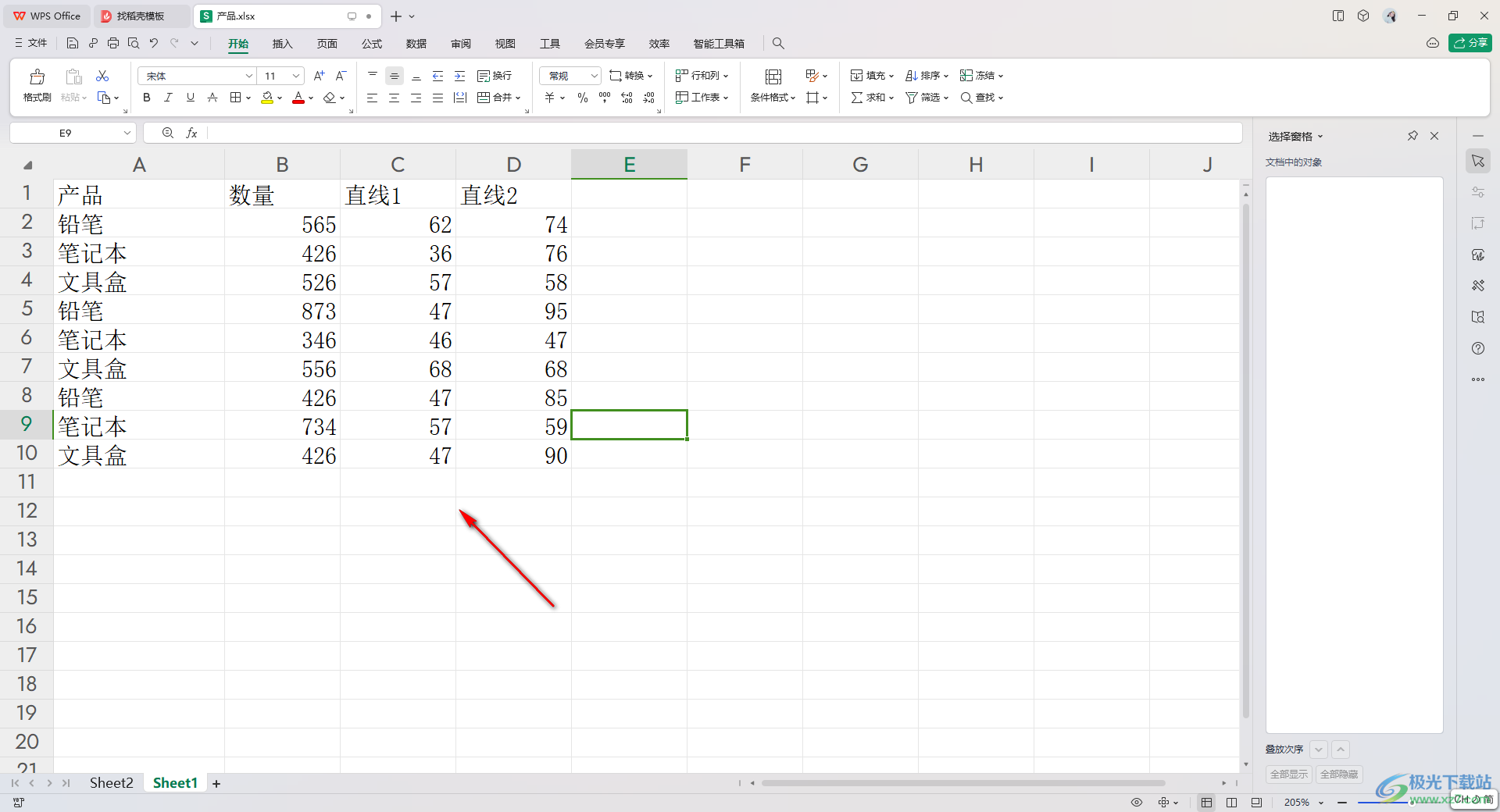Toggle Wrap Text (换行)
The height and width of the screenshot is (812, 1500).
(495, 76)
